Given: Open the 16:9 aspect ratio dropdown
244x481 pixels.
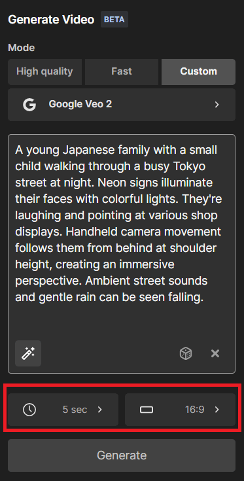Looking at the screenshot, I should 181,410.
